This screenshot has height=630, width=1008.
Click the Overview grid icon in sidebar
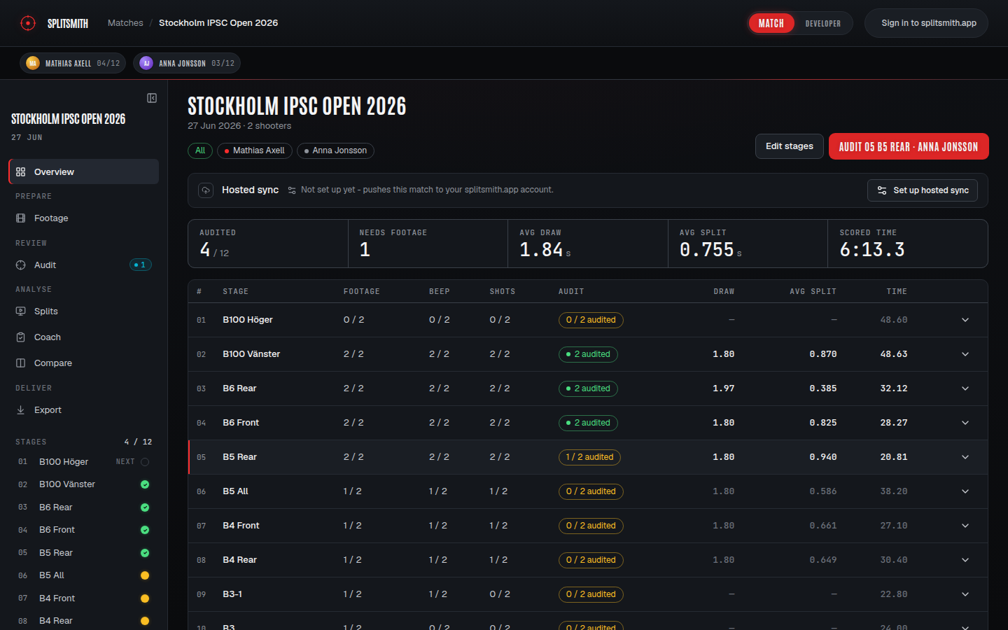click(21, 171)
